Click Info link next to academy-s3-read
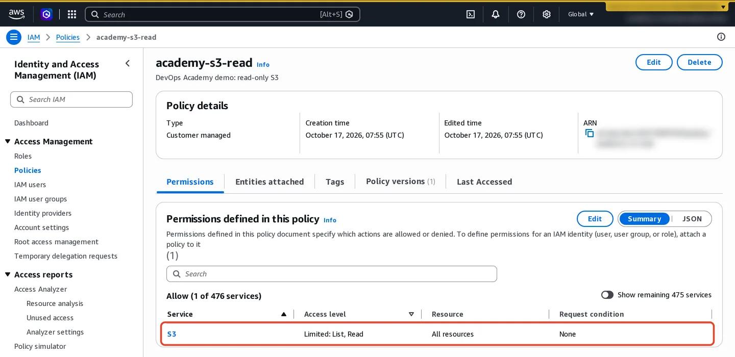735x357 pixels. (263, 65)
